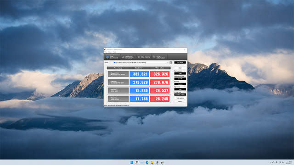Run the Random 512 KB QD1 task

(x=119, y=82)
